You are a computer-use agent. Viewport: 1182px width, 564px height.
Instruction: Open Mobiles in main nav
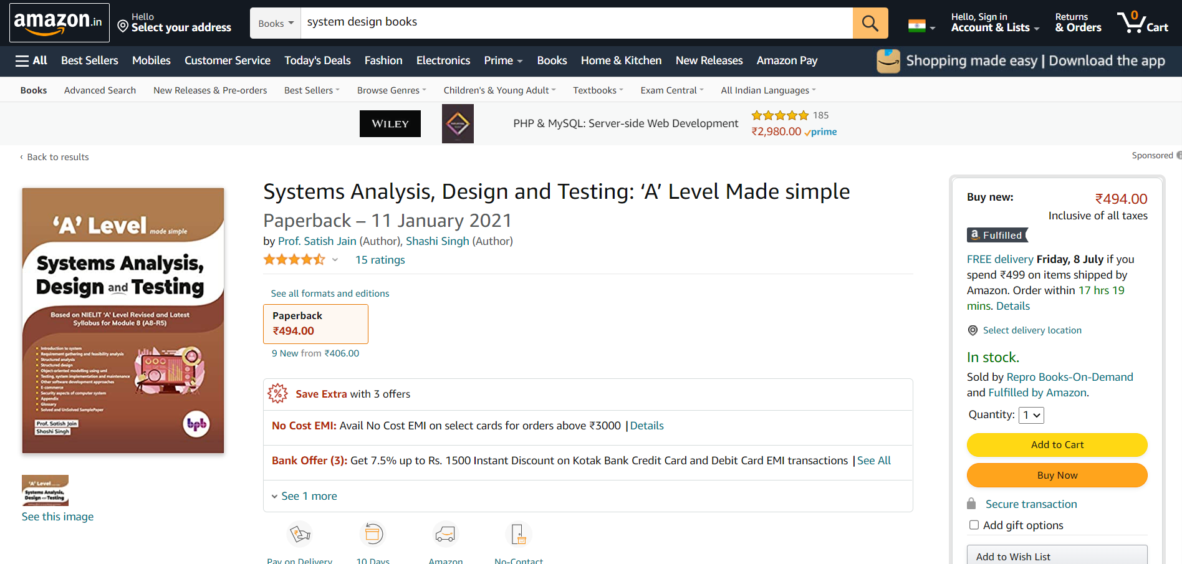[x=151, y=60]
